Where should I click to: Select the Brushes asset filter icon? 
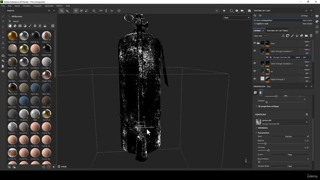point(30,26)
